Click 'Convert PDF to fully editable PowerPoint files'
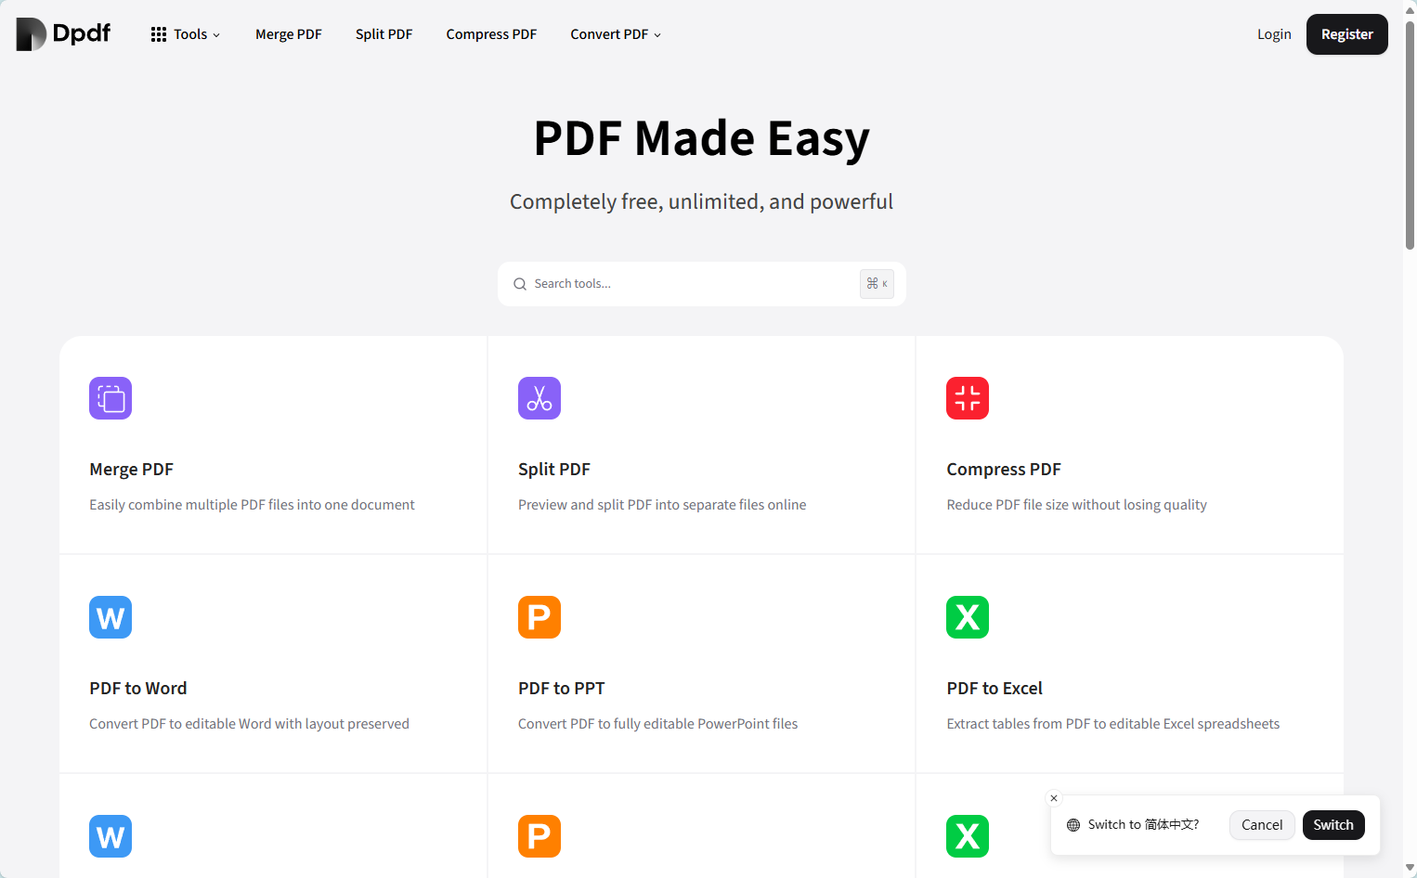 pos(657,724)
